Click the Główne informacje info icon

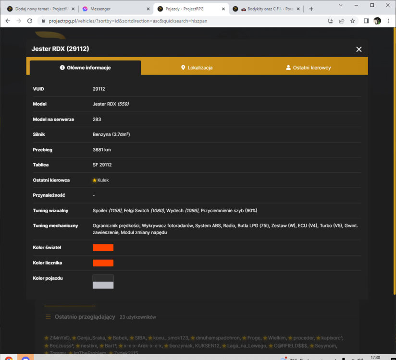[x=62, y=68]
